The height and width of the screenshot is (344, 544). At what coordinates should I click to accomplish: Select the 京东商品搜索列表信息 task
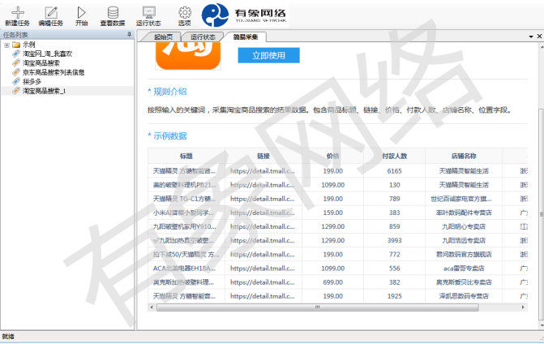click(x=54, y=72)
